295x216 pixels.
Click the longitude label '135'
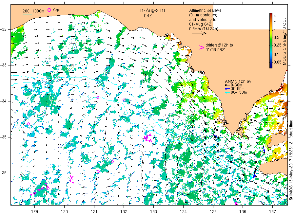[213, 212]
